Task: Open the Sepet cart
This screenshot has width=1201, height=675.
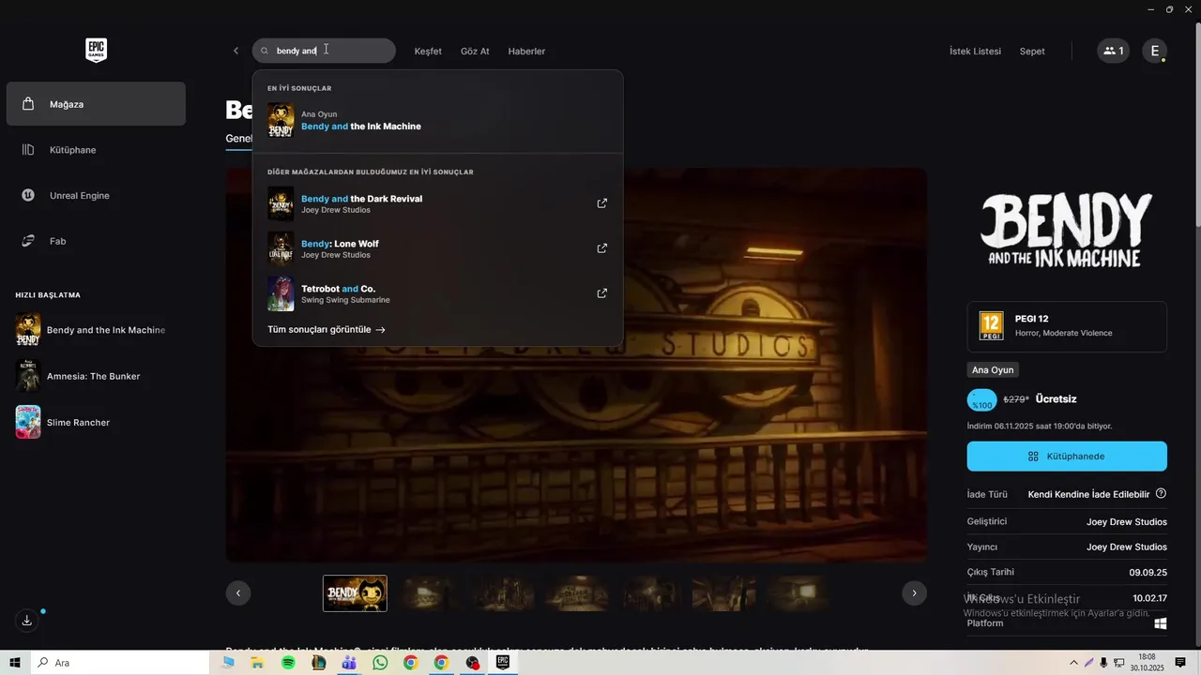Action: (1032, 51)
